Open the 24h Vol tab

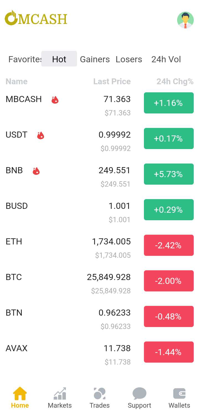point(166,59)
